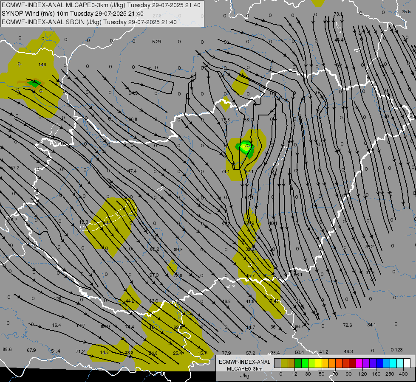Viewport: 416px width, 382px height.
Task: Click the legend label ECMWF-INDEX-ANAL
Action: pyautogui.click(x=245, y=362)
